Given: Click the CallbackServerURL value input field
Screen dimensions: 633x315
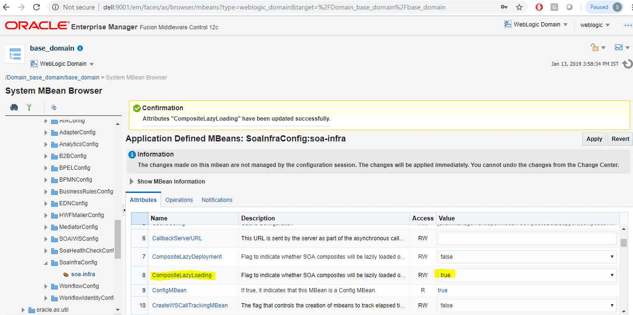Looking at the screenshot, I should click(x=527, y=238).
